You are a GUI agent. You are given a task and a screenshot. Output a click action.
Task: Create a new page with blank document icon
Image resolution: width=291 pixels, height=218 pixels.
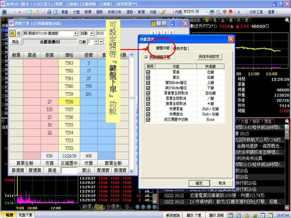point(30,12)
